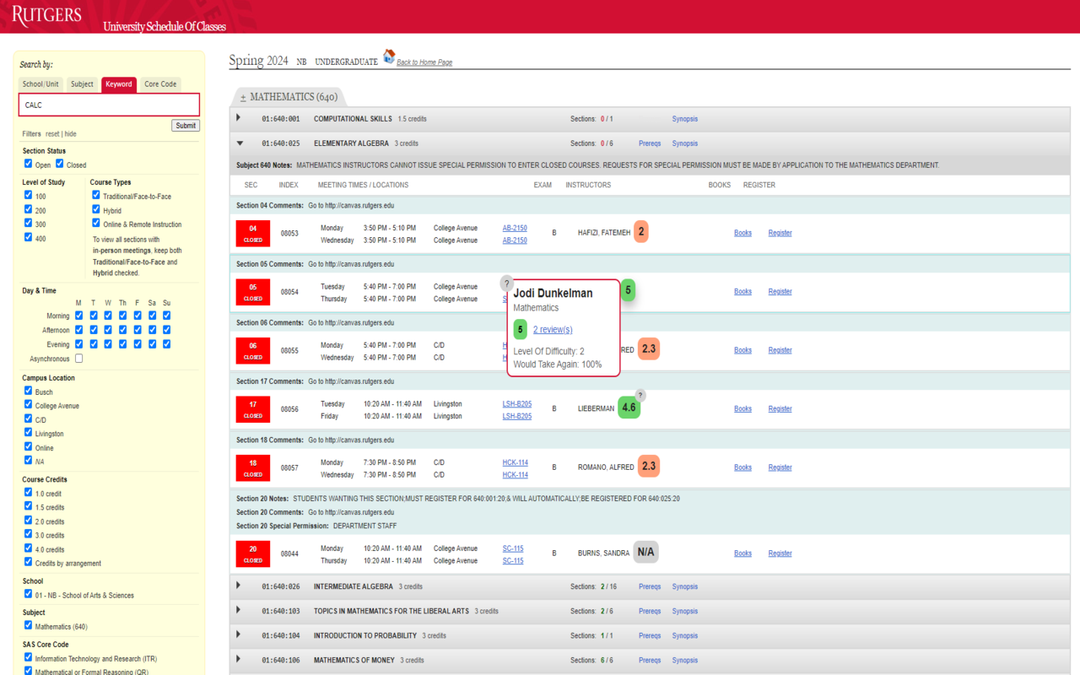Toggle the Livingston campus checkbox
This screenshot has height=675, width=1080.
28,433
